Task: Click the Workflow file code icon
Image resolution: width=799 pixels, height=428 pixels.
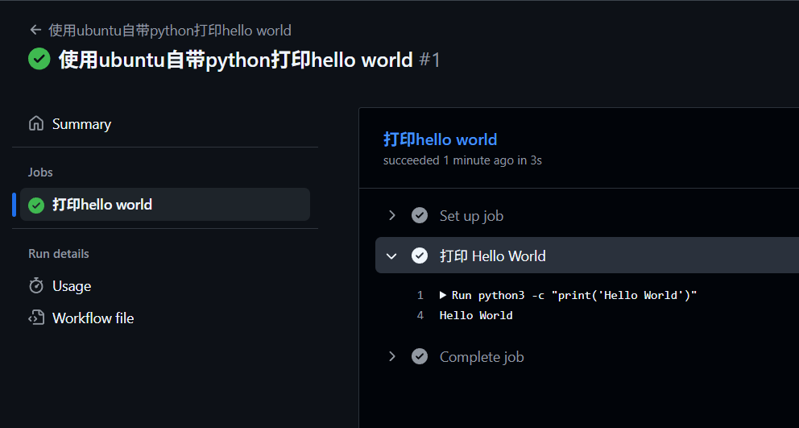Action: pos(35,318)
